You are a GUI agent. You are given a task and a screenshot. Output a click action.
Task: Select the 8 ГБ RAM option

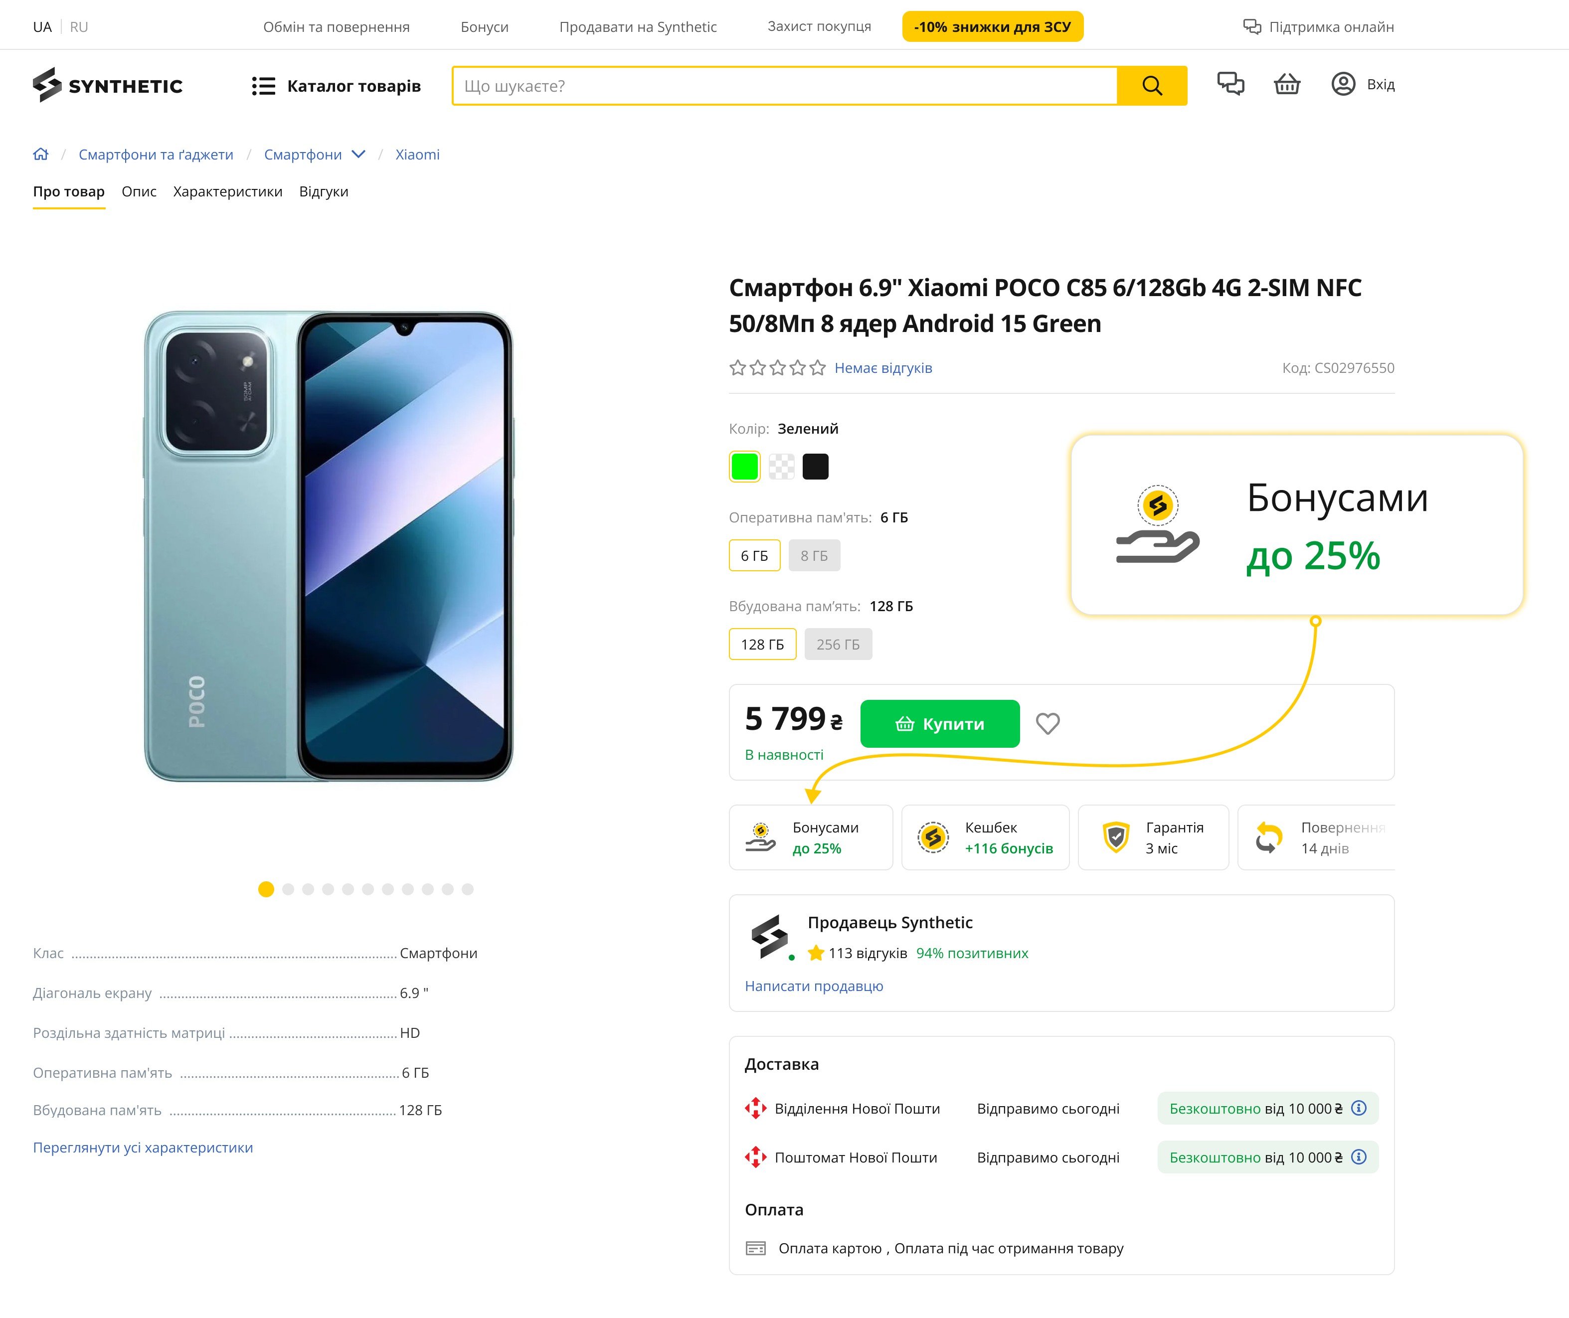pyautogui.click(x=814, y=556)
